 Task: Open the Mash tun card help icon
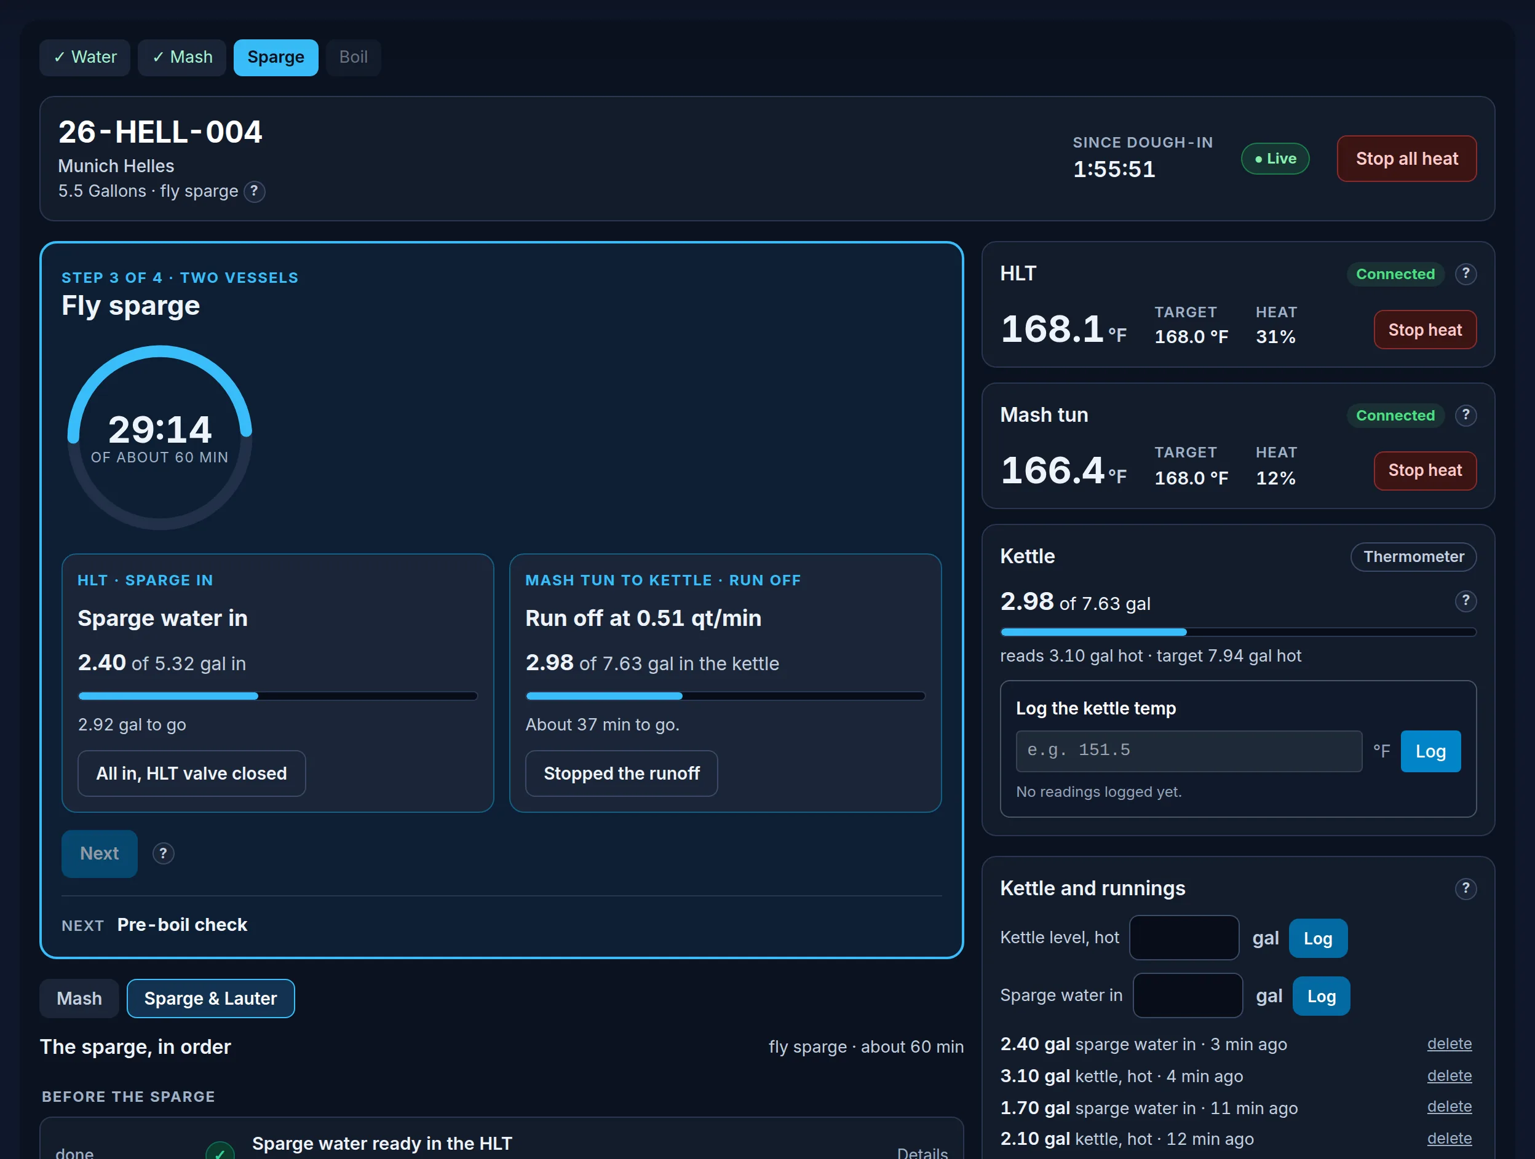[x=1466, y=416]
